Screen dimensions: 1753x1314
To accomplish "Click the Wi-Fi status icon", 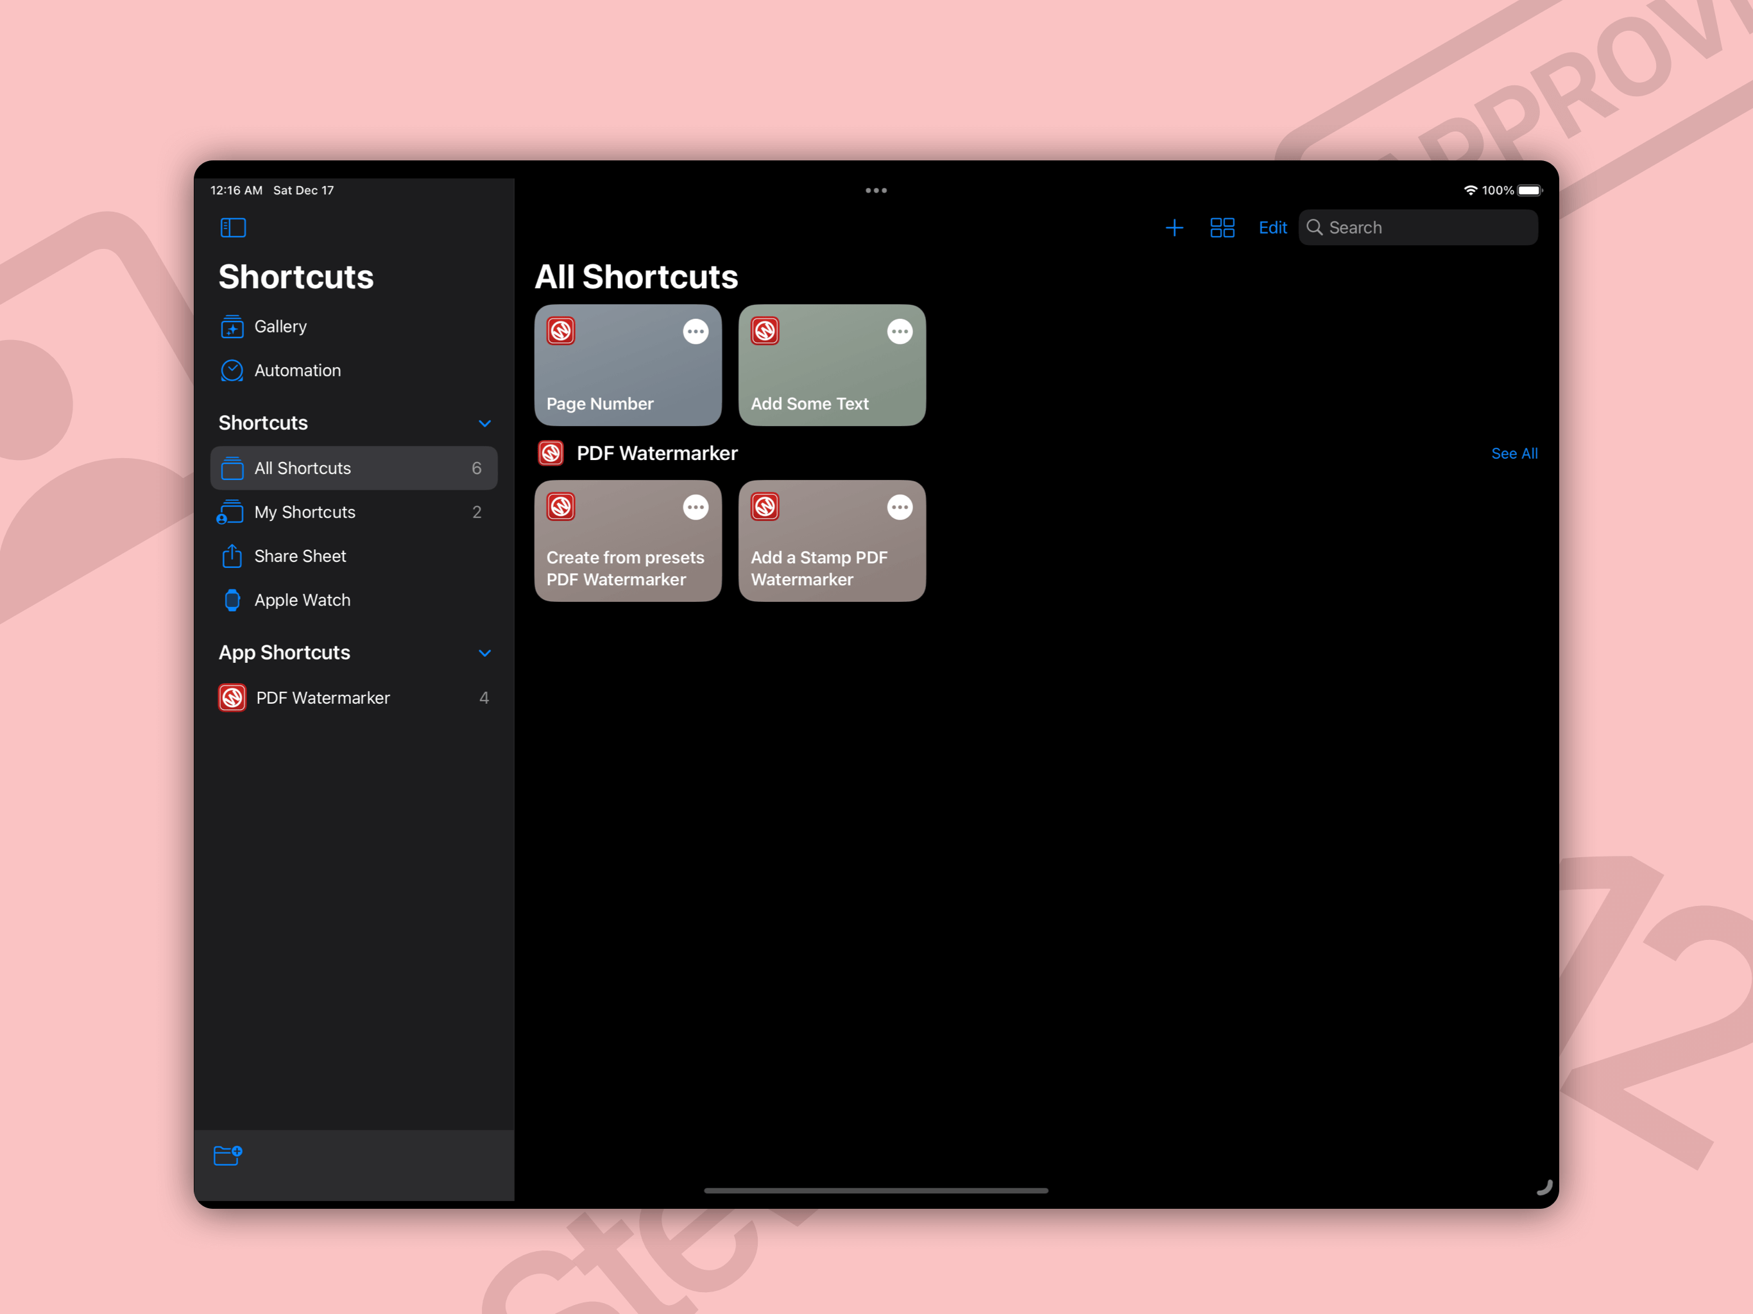I will point(1470,190).
